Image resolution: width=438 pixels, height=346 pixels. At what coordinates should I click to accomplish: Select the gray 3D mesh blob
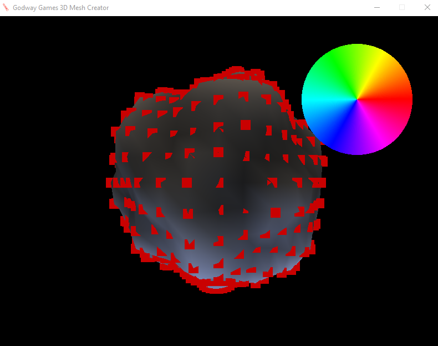216,180
